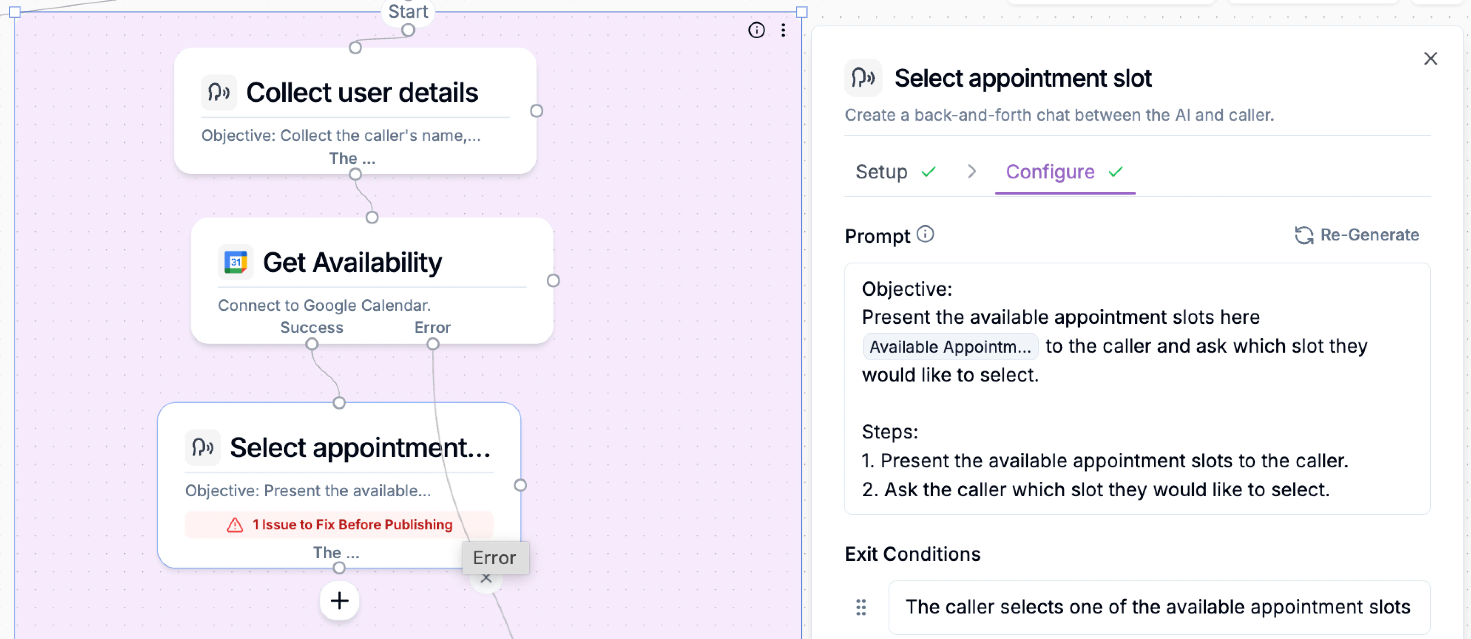Click the Re-Generate prompt button
Screen dimensions: 1471x639
(1357, 235)
